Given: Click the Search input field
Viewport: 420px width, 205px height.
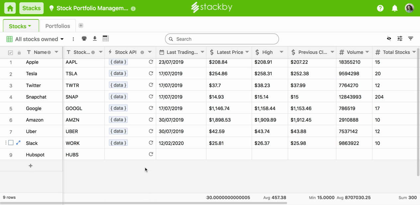Looking at the screenshot, I should (x=222, y=39).
